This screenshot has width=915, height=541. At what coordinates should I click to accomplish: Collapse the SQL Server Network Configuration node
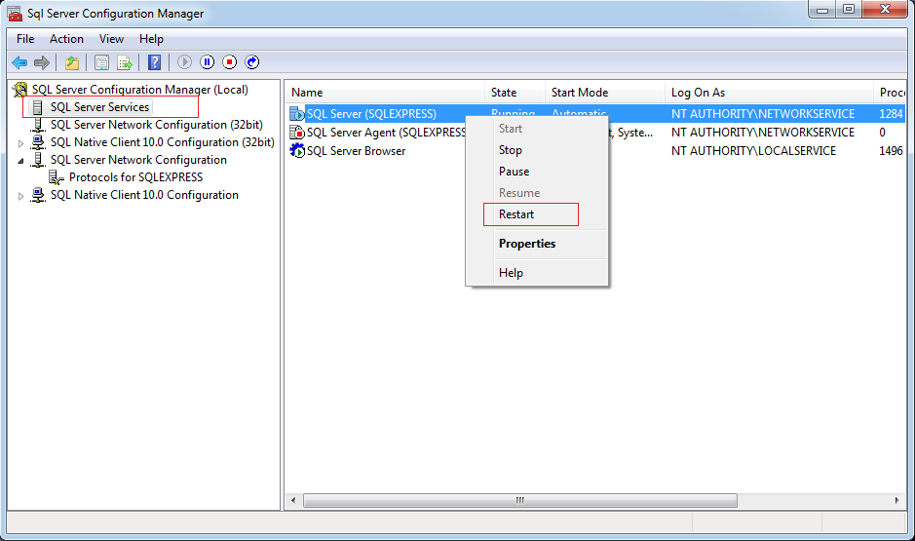tap(21, 161)
